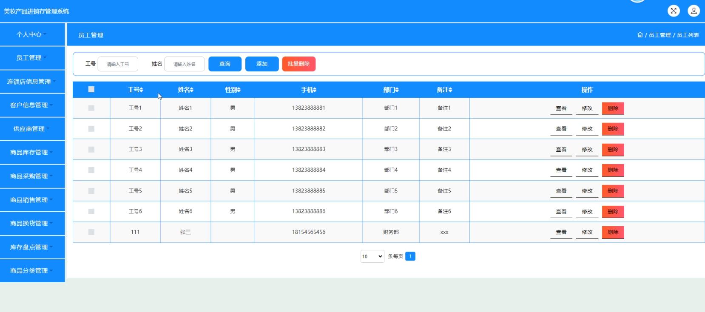
Task: Edit 姓名5 row with 修改
Action: 587,191
